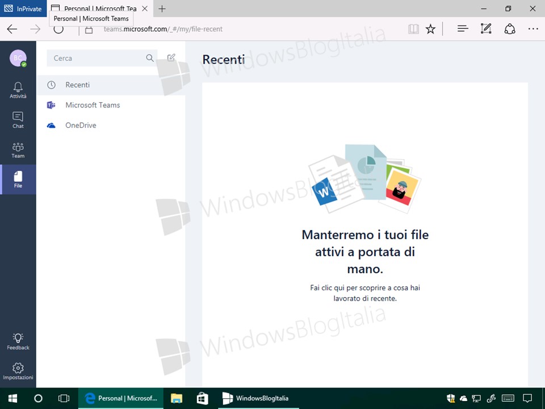Select the File section icon
545x409 pixels.
18,180
